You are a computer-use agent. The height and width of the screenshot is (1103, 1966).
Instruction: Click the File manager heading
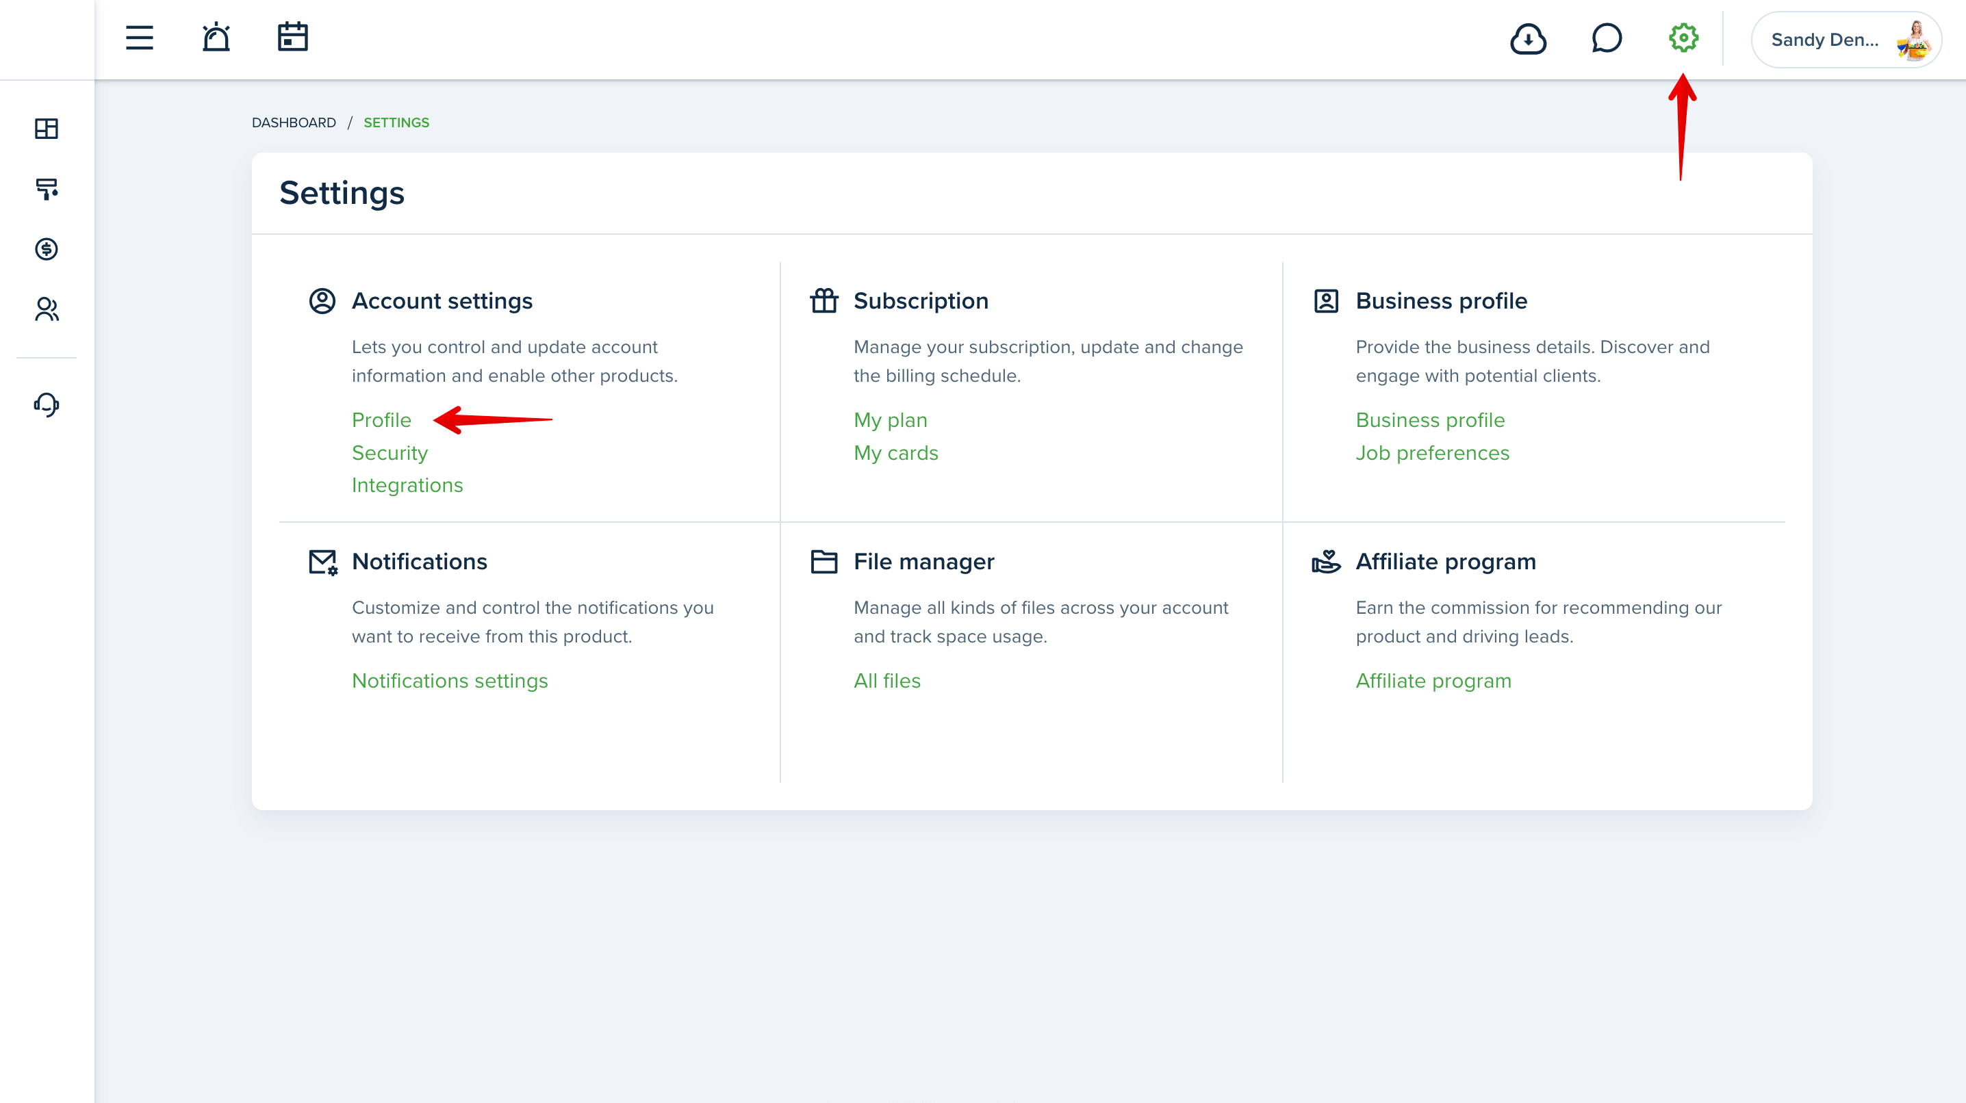[x=924, y=562]
